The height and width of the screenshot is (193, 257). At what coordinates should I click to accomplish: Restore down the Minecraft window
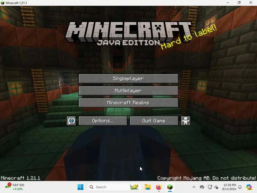coord(239,3)
